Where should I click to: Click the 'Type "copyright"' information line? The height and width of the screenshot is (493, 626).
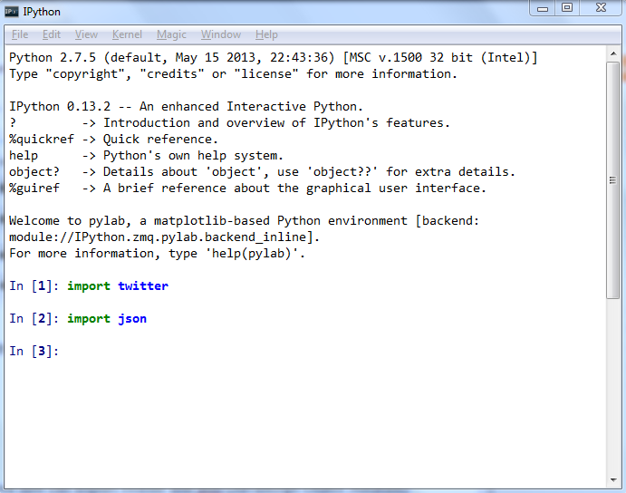coord(233,74)
